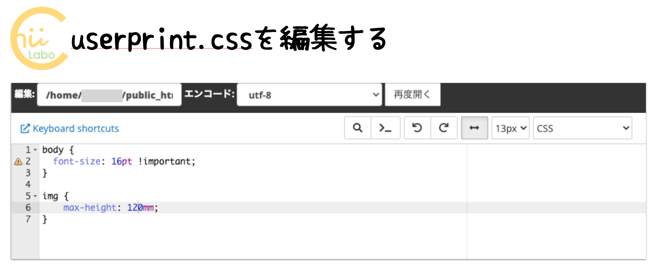Image resolution: width=657 pixels, height=277 pixels.
Task: Click the 編集 file path field
Action: 109,95
